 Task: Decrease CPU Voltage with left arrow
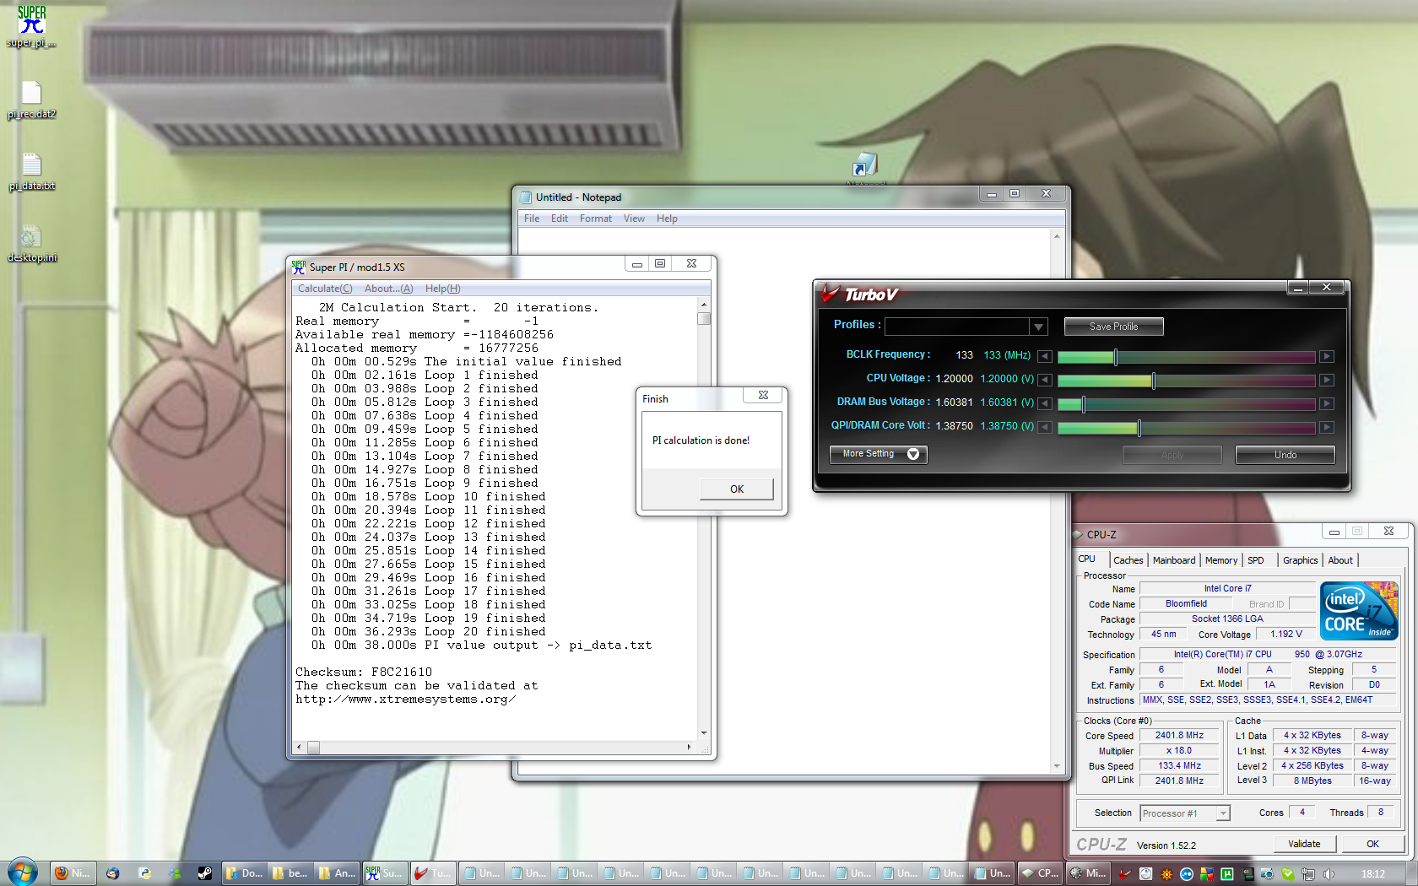pyautogui.click(x=1045, y=380)
